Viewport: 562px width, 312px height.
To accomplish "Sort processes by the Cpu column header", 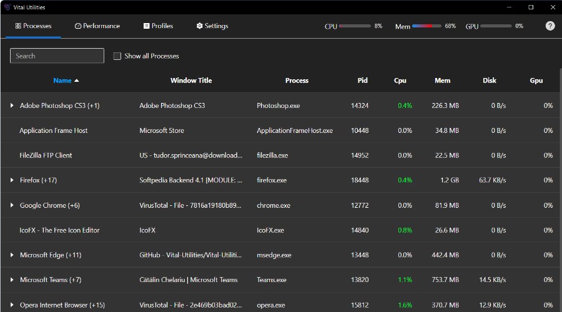I will [400, 80].
